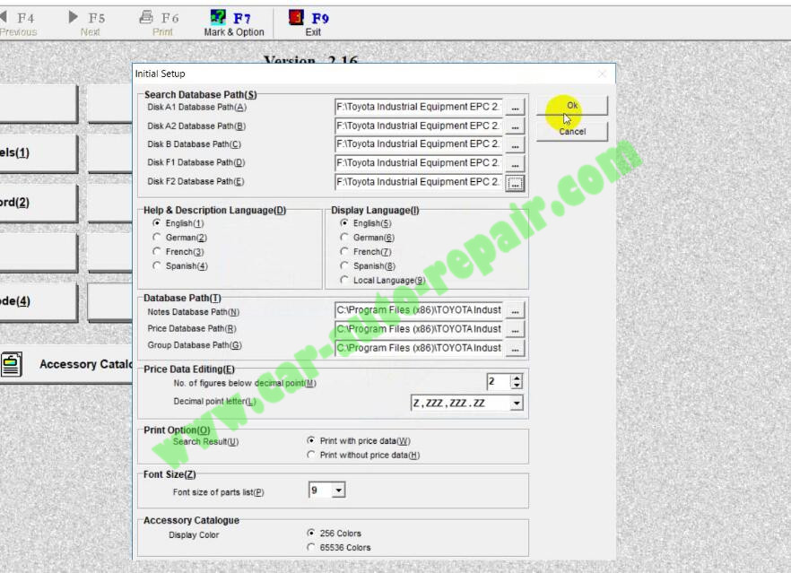Cancel the Initial Setup dialog
Viewport: 791px width, 573px height.
point(572,132)
